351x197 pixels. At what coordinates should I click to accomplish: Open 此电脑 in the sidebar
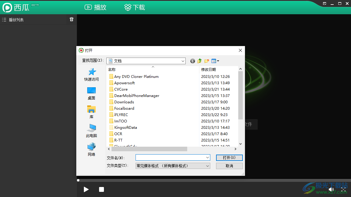[91, 130]
